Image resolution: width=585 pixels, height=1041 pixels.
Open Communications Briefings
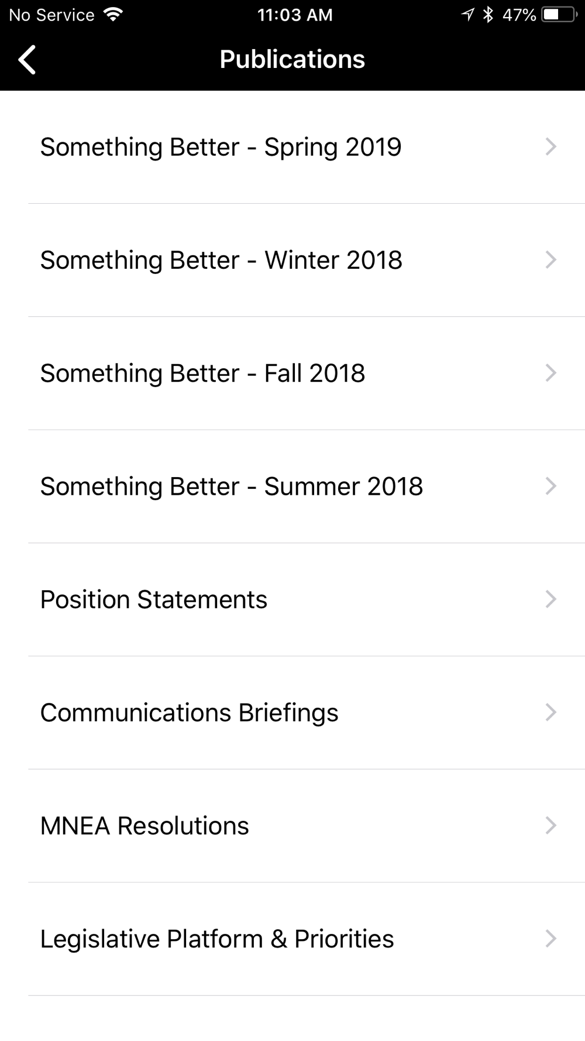(x=189, y=713)
